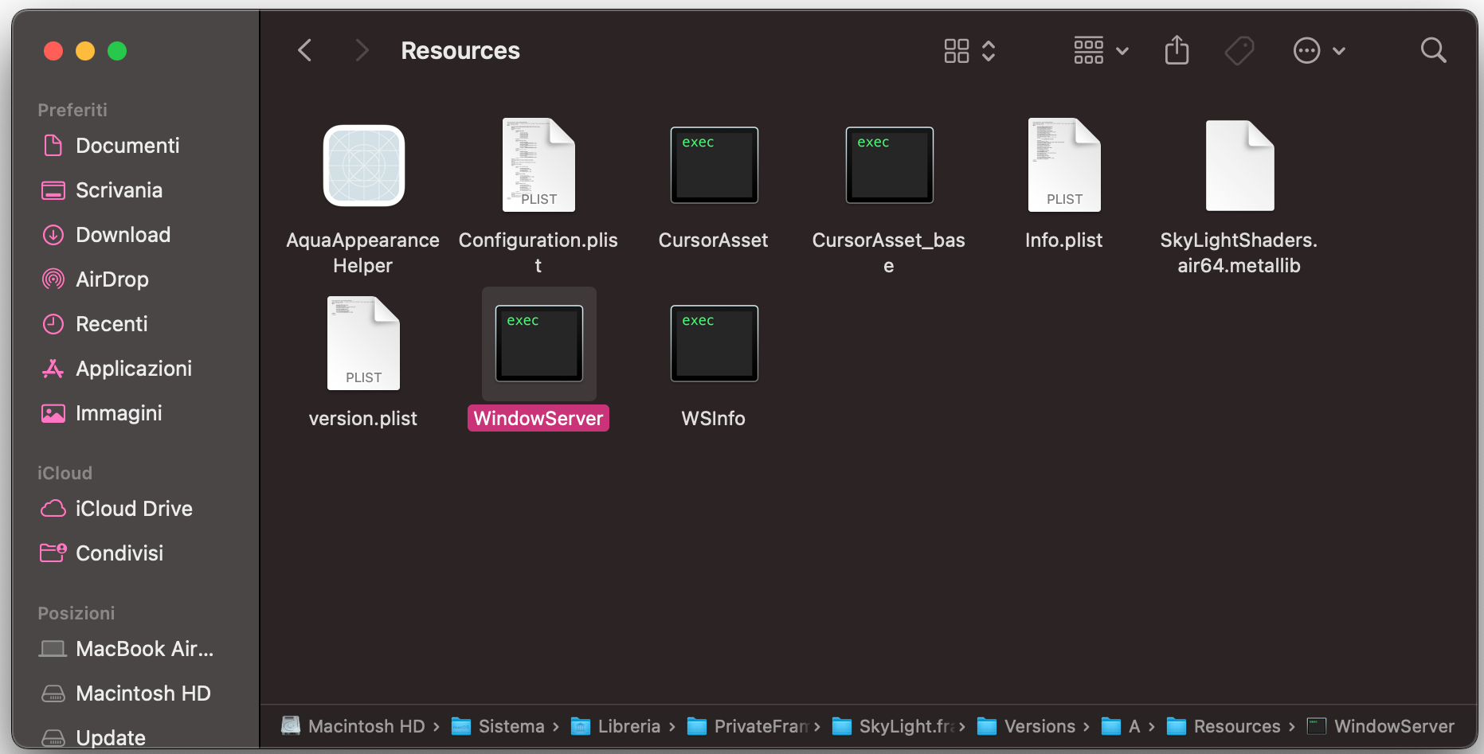Select the AquaAppearanceHelper app icon
The width and height of the screenshot is (1484, 754).
coord(362,166)
